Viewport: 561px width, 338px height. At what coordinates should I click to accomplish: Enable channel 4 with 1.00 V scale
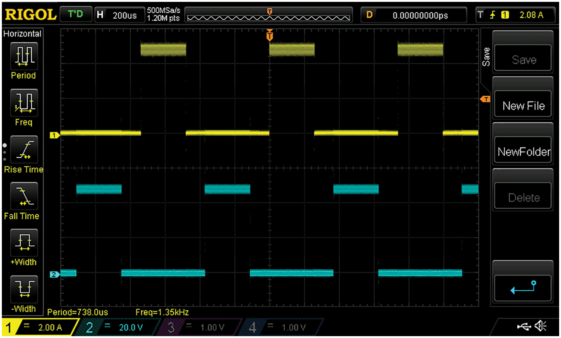pyautogui.click(x=282, y=327)
